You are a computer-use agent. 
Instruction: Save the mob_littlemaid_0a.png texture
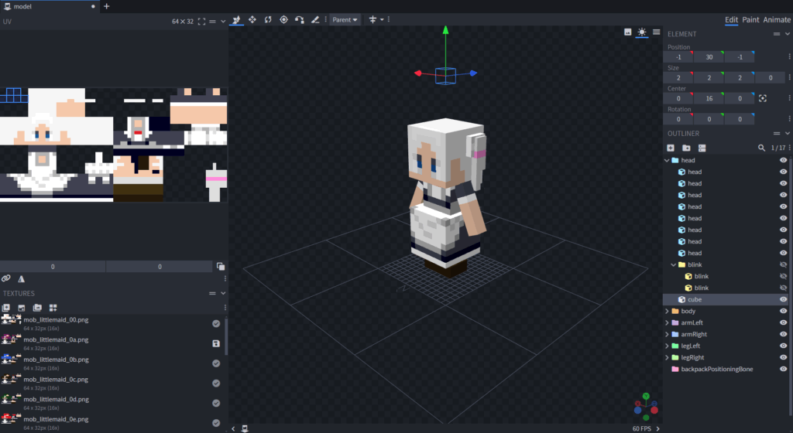pos(216,343)
